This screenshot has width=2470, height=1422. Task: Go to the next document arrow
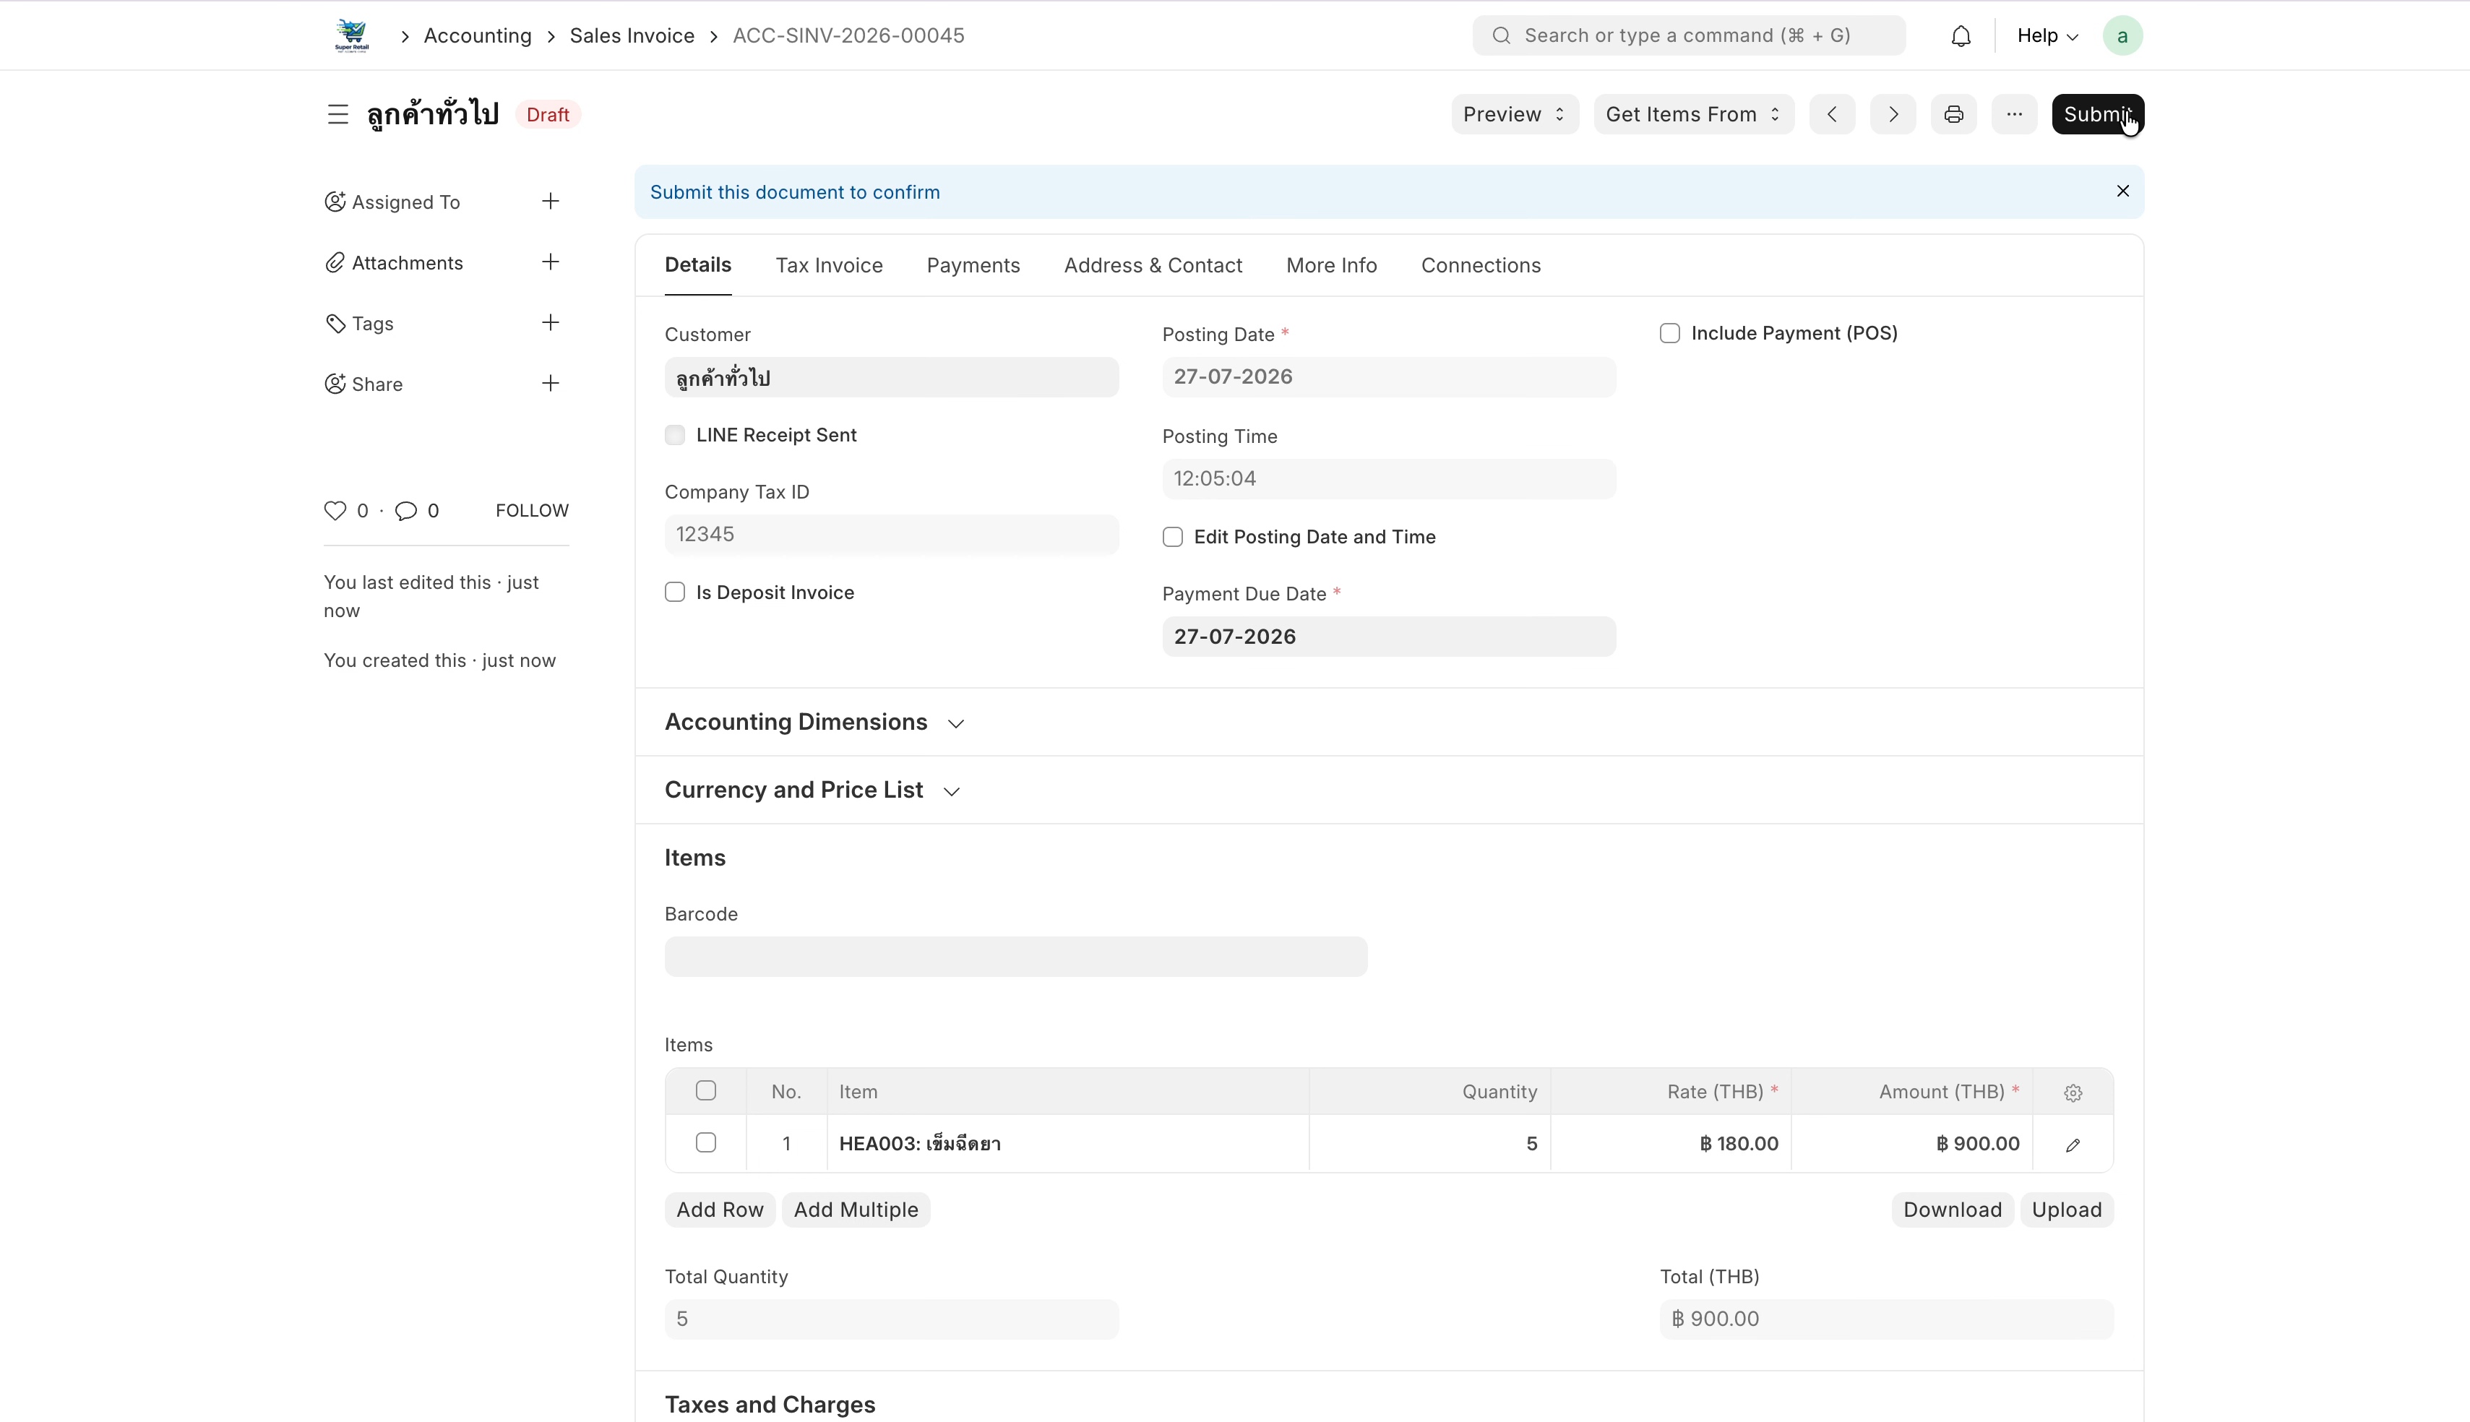[x=1892, y=114]
